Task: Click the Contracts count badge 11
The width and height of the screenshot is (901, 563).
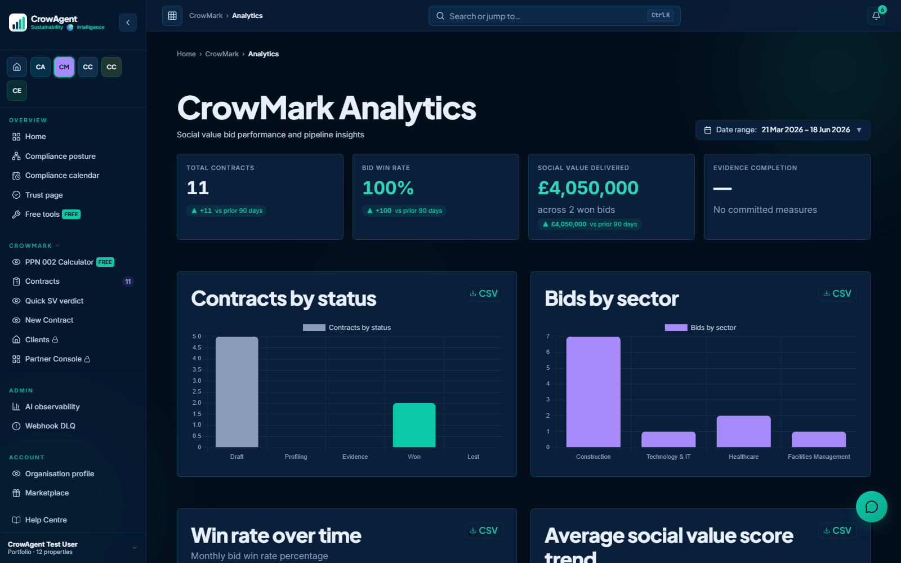Action: point(128,281)
